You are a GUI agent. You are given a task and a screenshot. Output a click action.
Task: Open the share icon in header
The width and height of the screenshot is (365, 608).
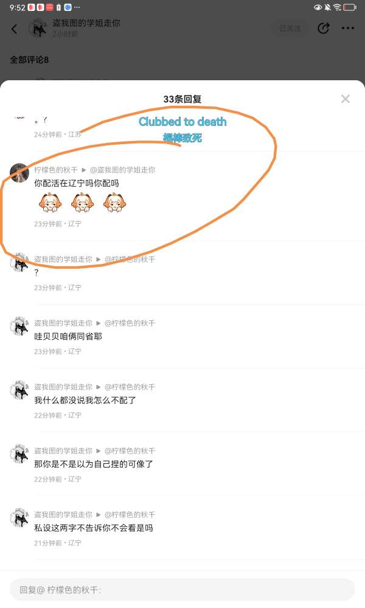coord(323,29)
